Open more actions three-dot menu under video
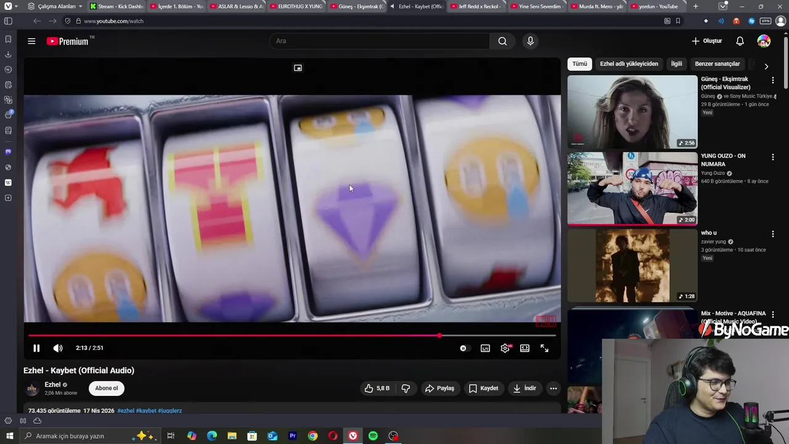789x444 pixels. point(554,388)
